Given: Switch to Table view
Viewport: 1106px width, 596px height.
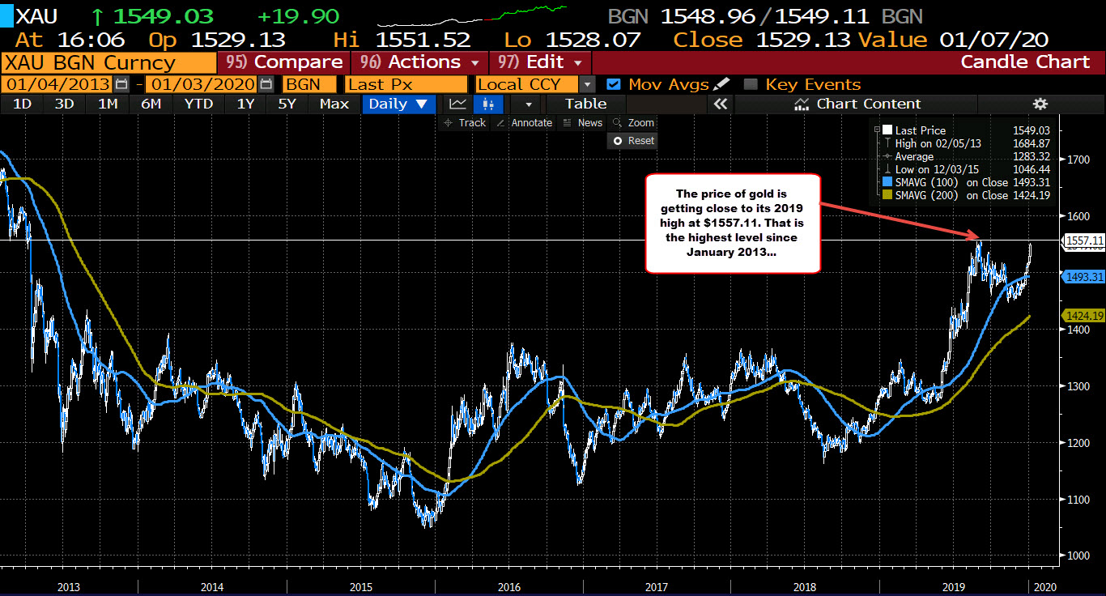Looking at the screenshot, I should click(585, 104).
